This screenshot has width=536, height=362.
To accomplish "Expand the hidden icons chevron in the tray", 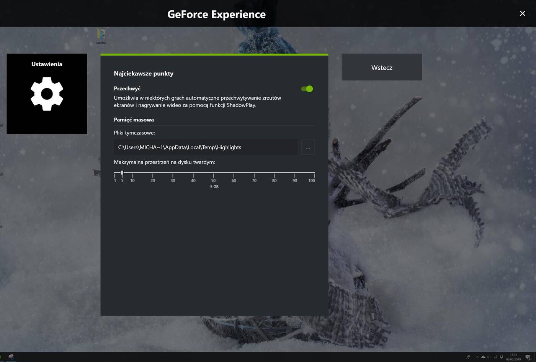I will (477, 357).
